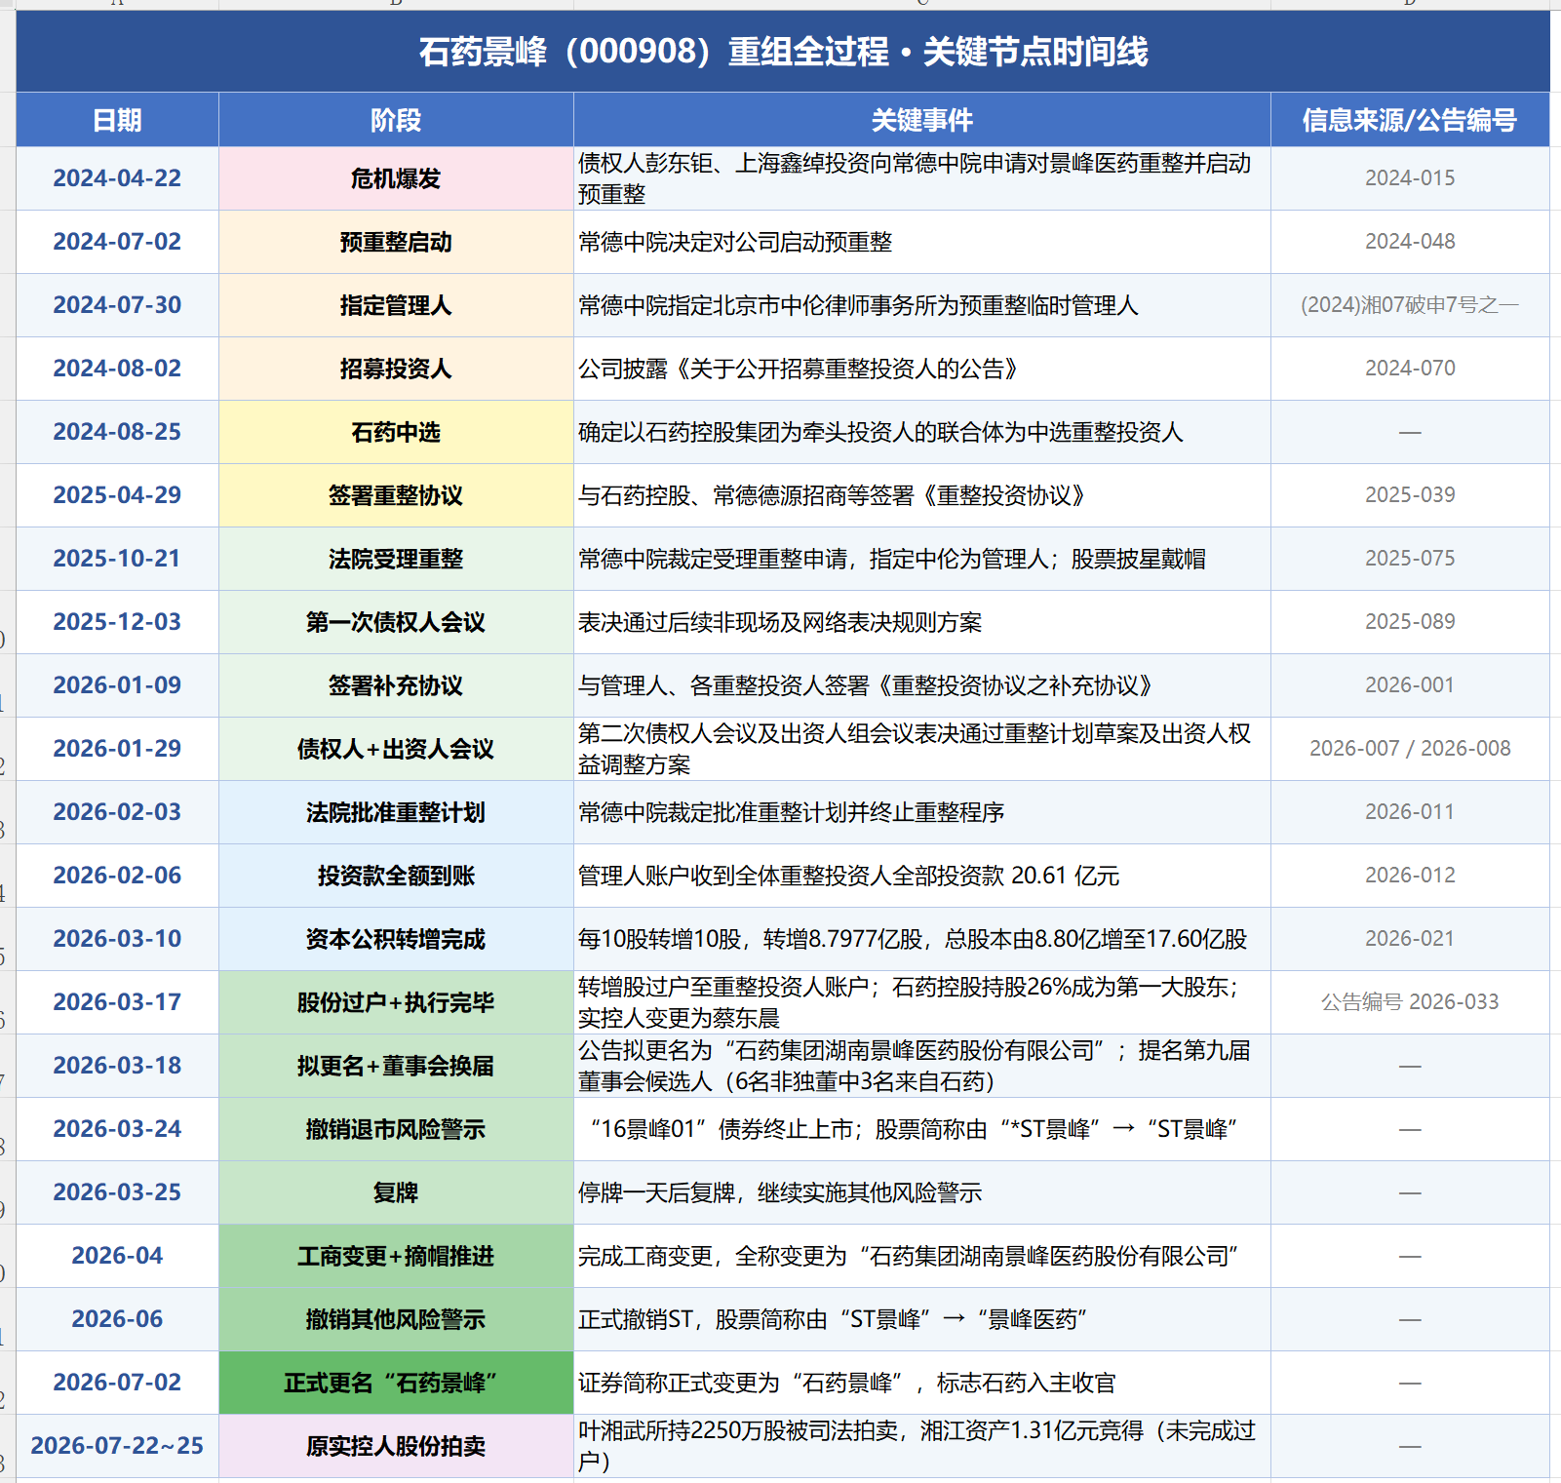Image resolution: width=1561 pixels, height=1483 pixels.
Task: Click the 日期 column header cell
Action: click(117, 120)
